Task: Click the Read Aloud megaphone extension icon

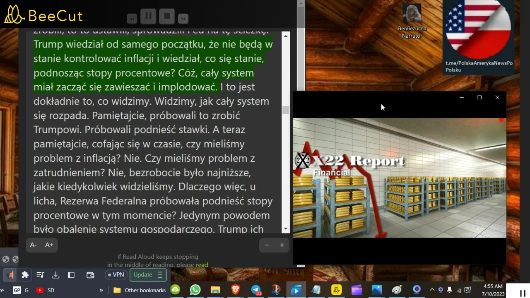Action: click(x=10, y=275)
